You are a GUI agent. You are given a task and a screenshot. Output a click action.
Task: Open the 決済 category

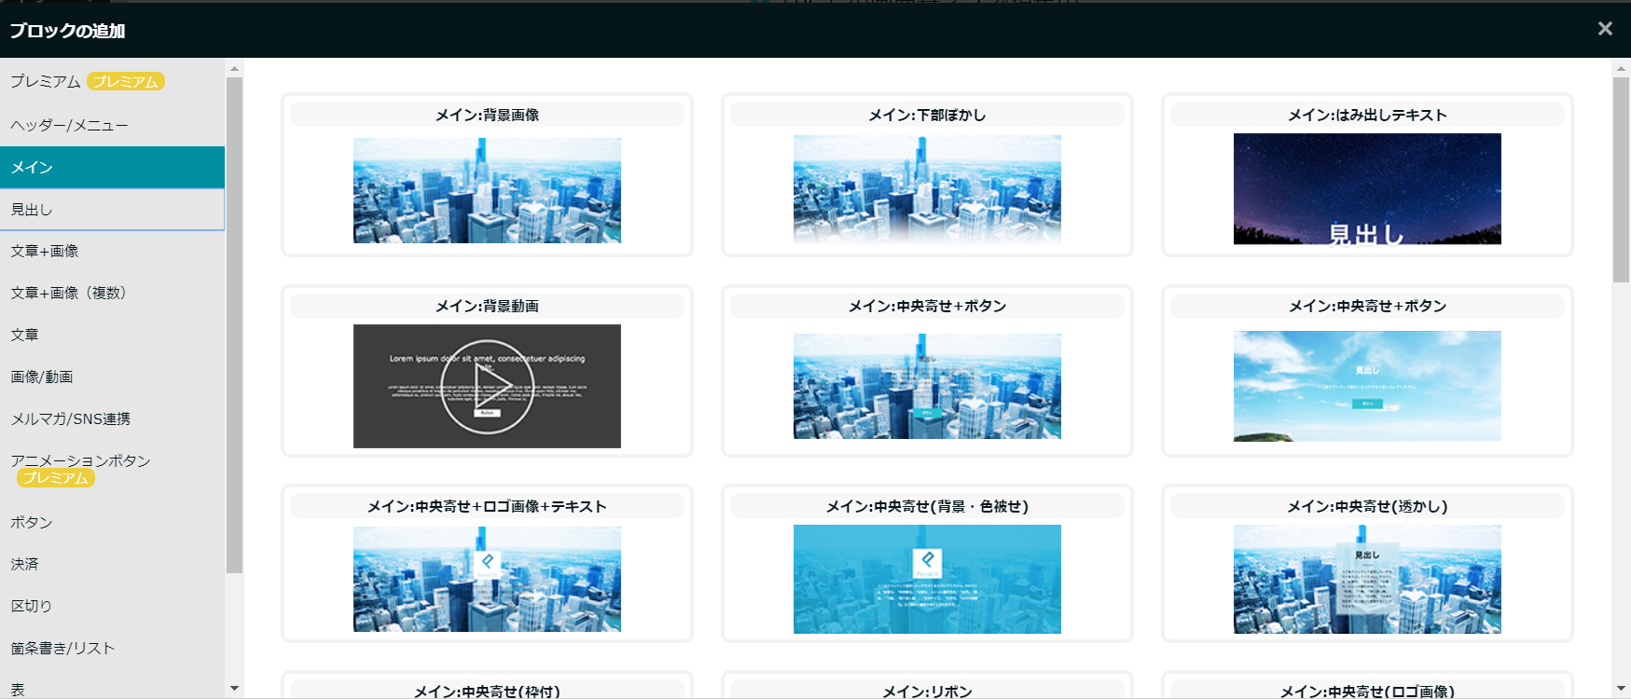click(x=112, y=564)
